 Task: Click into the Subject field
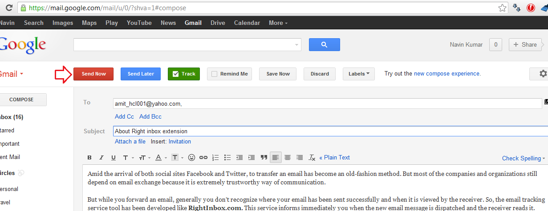[329, 131]
